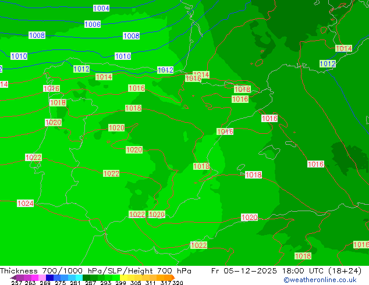
Task: Click the legend value 263
Action: (30, 283)
